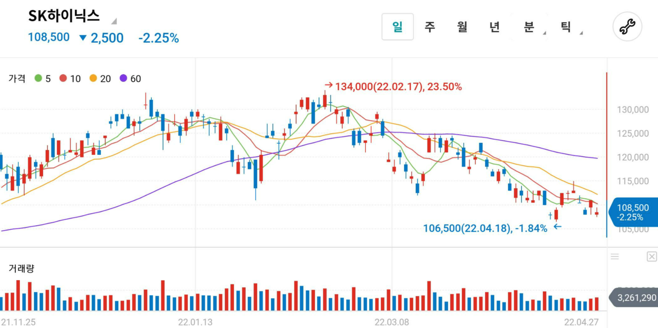Open the volume panel hamburger menu
Screen dimensions: 658x328
(x=615, y=256)
